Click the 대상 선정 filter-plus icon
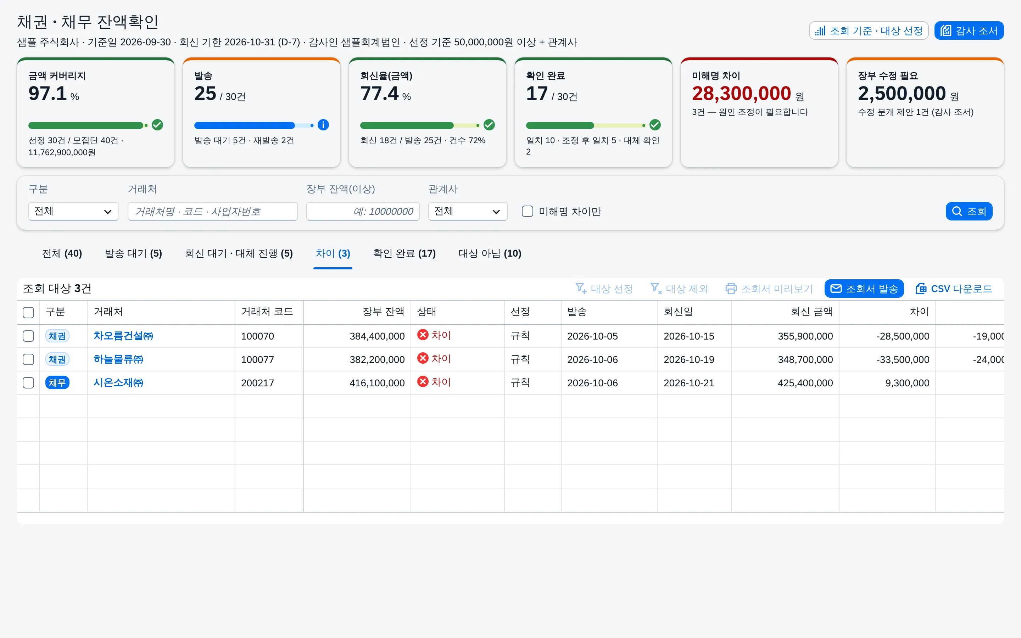Image resolution: width=1021 pixels, height=638 pixels. [x=581, y=289]
